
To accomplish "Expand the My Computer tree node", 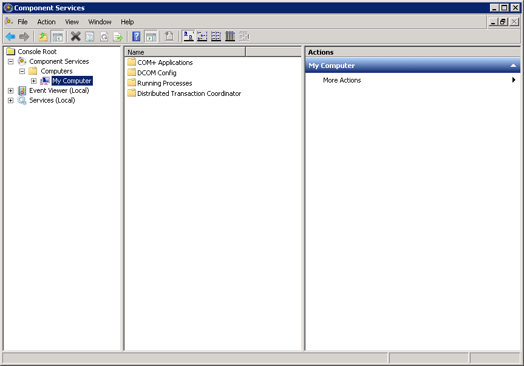I will pyautogui.click(x=34, y=81).
